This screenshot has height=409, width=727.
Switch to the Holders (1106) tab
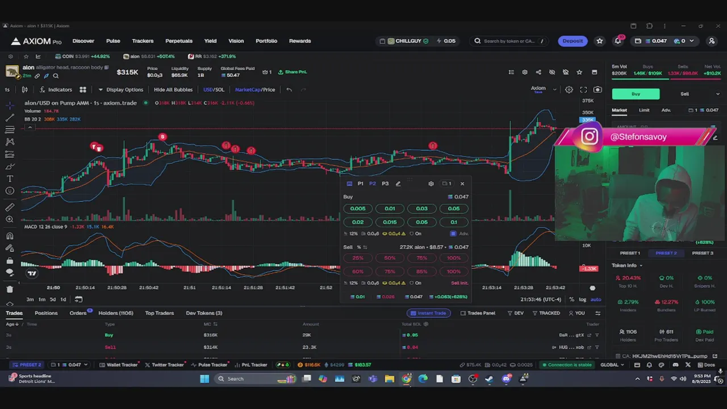coord(116,313)
